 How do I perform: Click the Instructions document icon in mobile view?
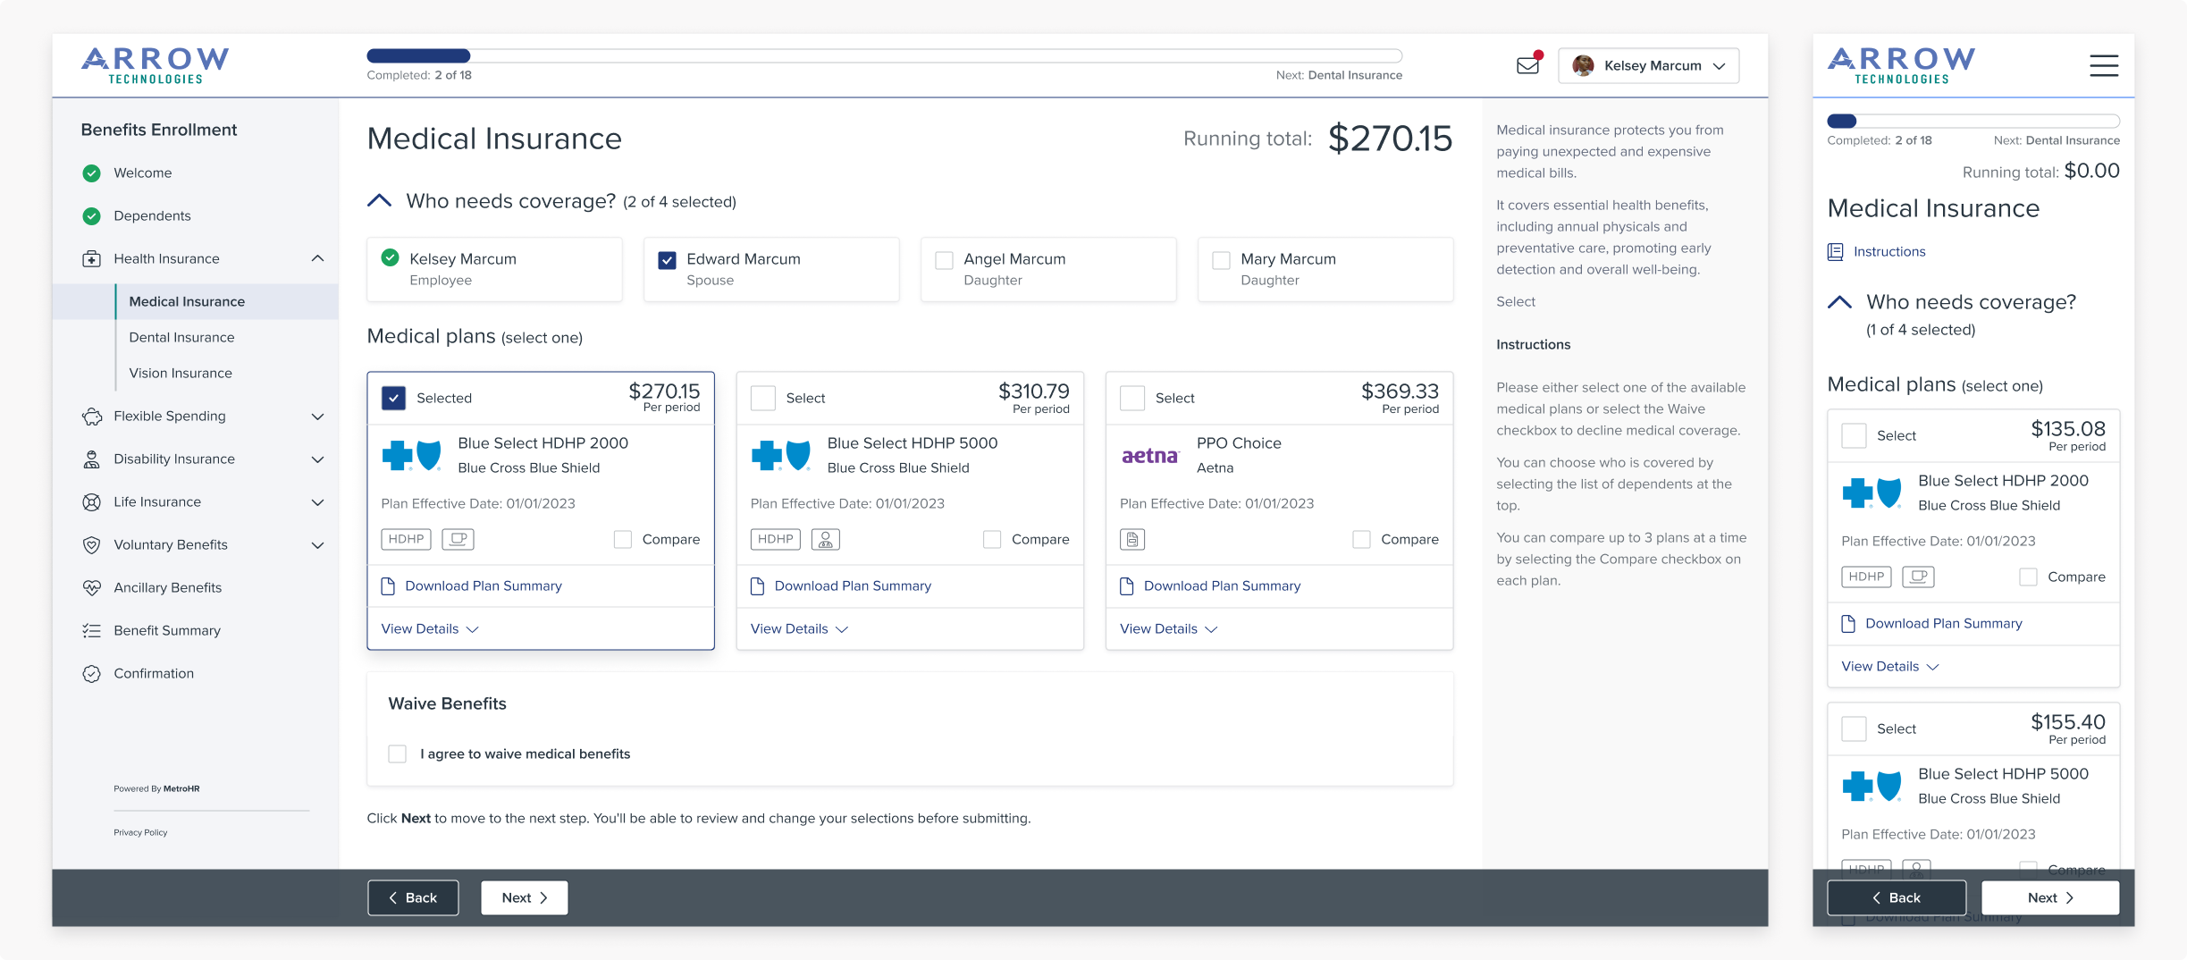click(x=1835, y=252)
